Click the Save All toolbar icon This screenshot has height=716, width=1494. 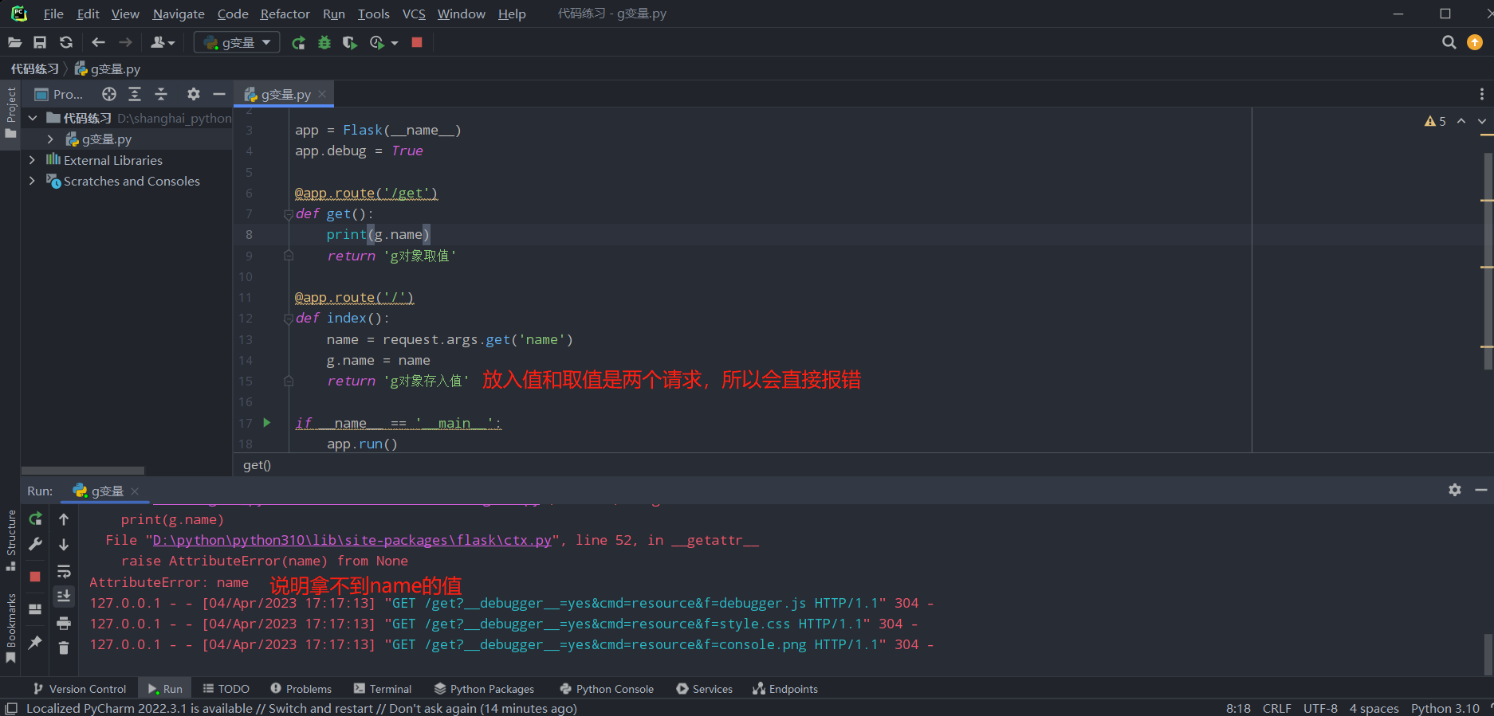point(40,42)
